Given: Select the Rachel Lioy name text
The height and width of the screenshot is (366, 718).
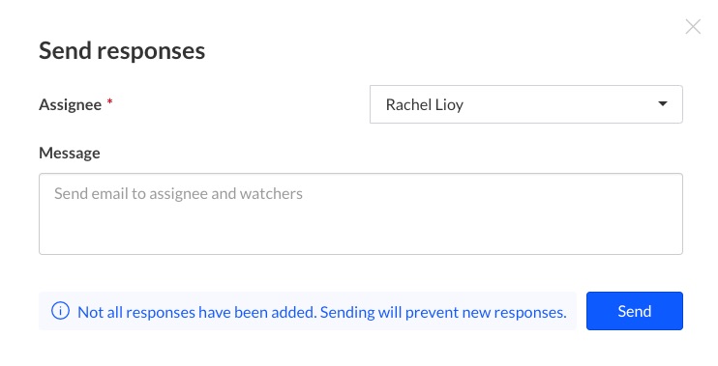Looking at the screenshot, I should (425, 104).
